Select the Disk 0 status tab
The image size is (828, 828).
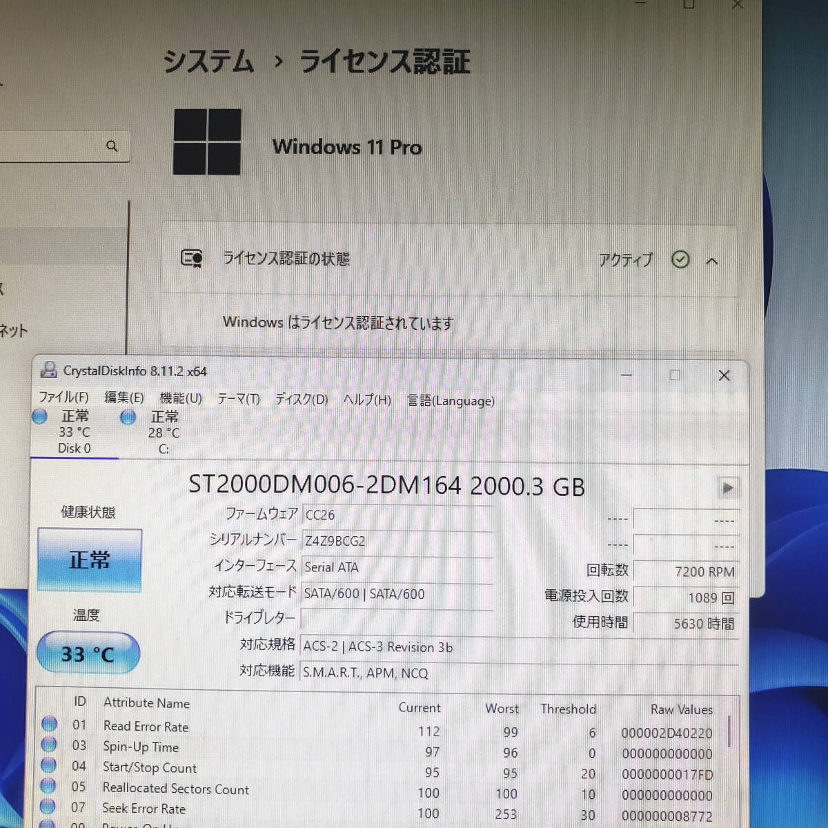(x=74, y=432)
